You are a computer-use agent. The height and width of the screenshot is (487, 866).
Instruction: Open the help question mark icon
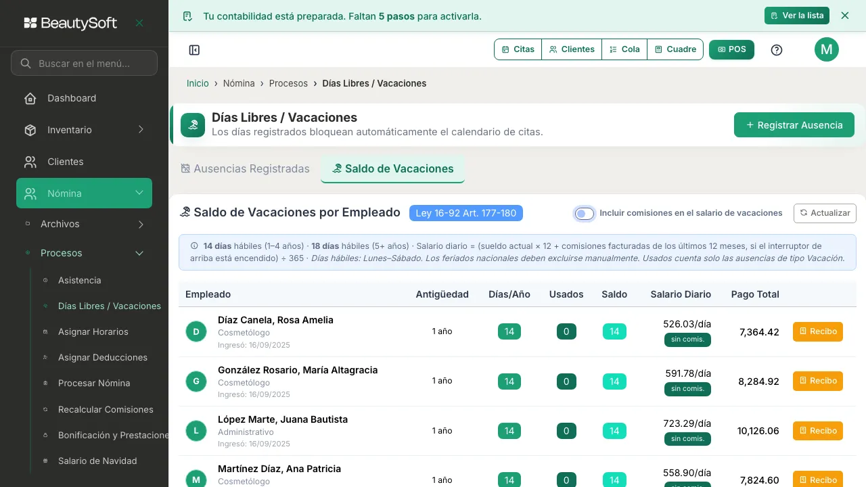tap(777, 50)
